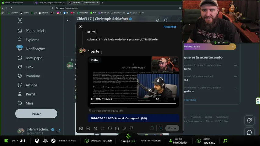Unmute the video audio
This screenshot has height=146, width=260.
(157, 99)
